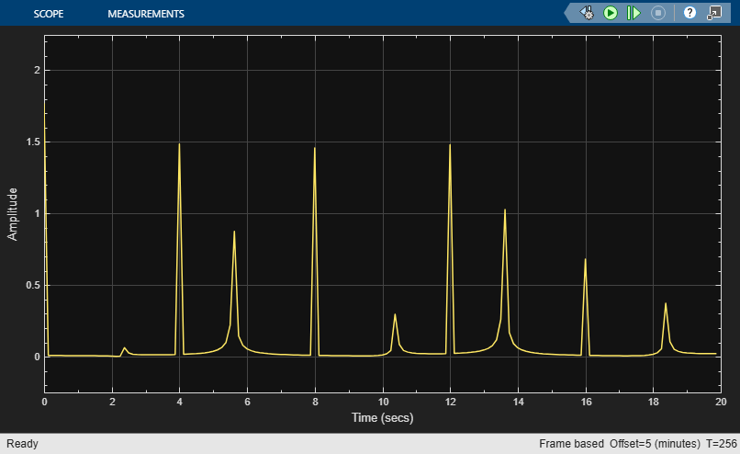
Task: Click the peak at 16 seconds
Action: 585,261
